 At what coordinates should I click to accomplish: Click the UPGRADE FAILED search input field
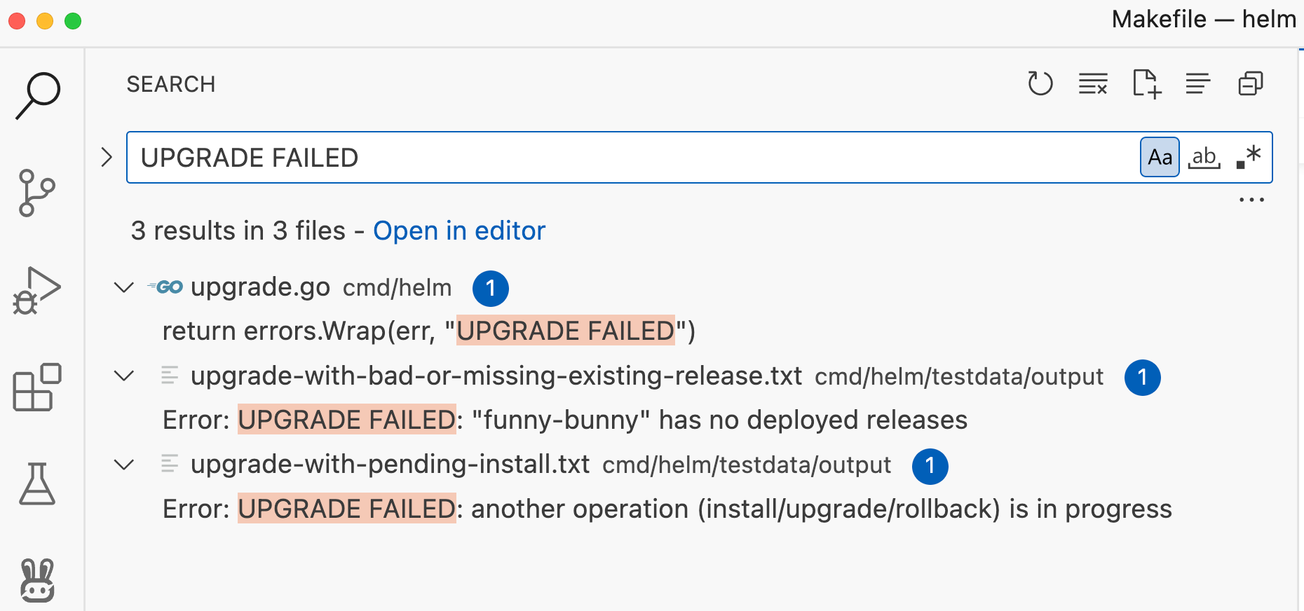pyautogui.click(x=631, y=158)
